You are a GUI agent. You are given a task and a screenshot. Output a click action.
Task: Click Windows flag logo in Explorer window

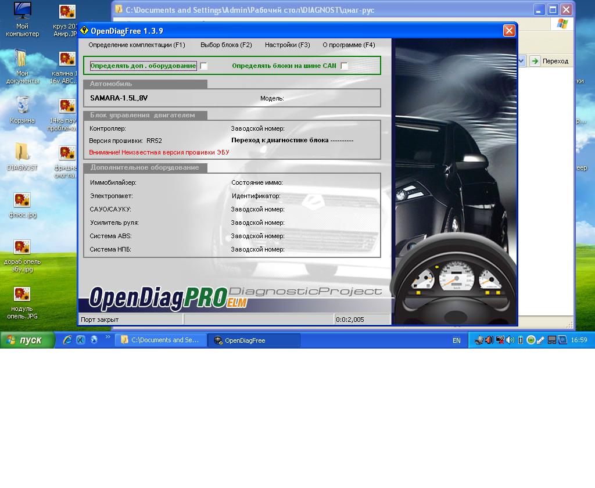[x=562, y=23]
